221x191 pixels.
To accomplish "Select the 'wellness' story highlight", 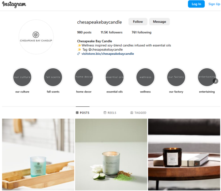I will point(145,77).
